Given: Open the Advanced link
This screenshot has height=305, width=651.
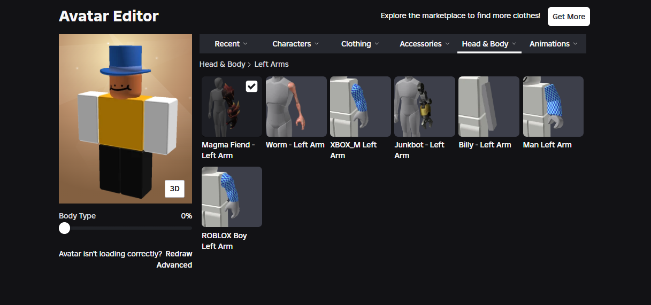Looking at the screenshot, I should [x=174, y=265].
